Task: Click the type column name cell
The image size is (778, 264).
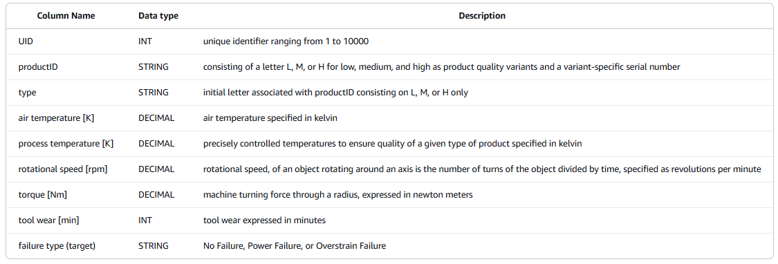Action: (27, 93)
